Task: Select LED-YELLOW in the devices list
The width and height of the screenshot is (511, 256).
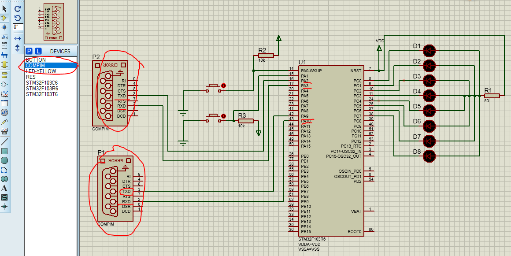Action: [51, 71]
